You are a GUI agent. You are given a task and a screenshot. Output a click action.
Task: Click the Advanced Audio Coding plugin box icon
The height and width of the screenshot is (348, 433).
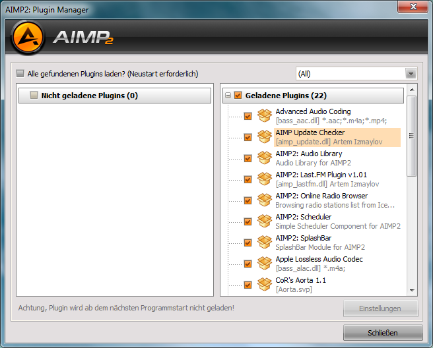coord(265,116)
